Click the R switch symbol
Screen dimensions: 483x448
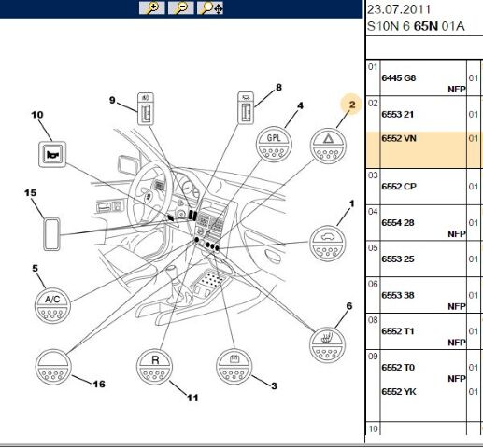pyautogui.click(x=154, y=367)
